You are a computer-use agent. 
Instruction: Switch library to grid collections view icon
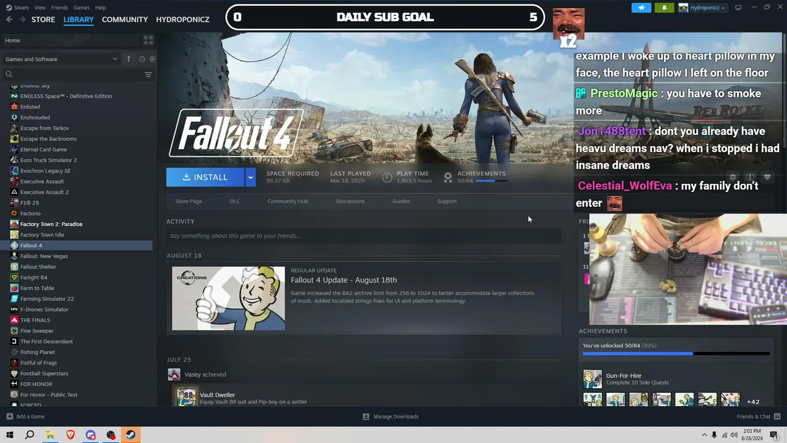pyautogui.click(x=148, y=40)
